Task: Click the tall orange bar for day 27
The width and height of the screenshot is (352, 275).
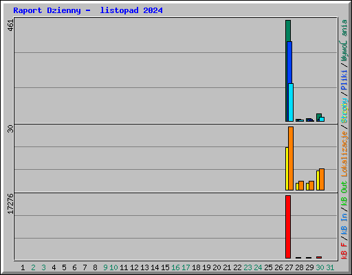Action: (x=291, y=158)
